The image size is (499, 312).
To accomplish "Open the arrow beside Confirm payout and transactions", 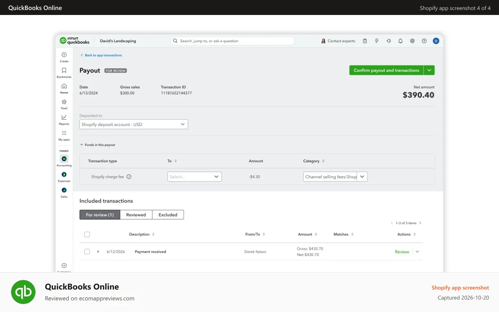I will [429, 70].
